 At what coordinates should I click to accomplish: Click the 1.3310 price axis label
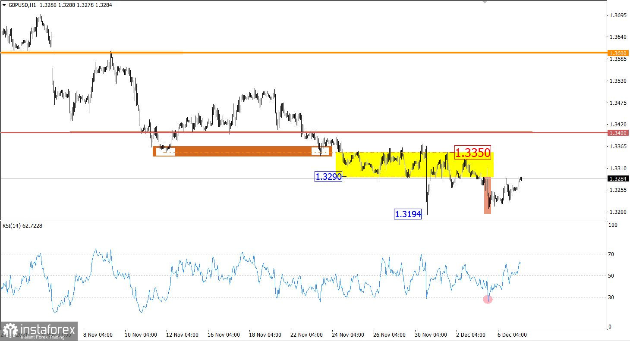coord(617,168)
